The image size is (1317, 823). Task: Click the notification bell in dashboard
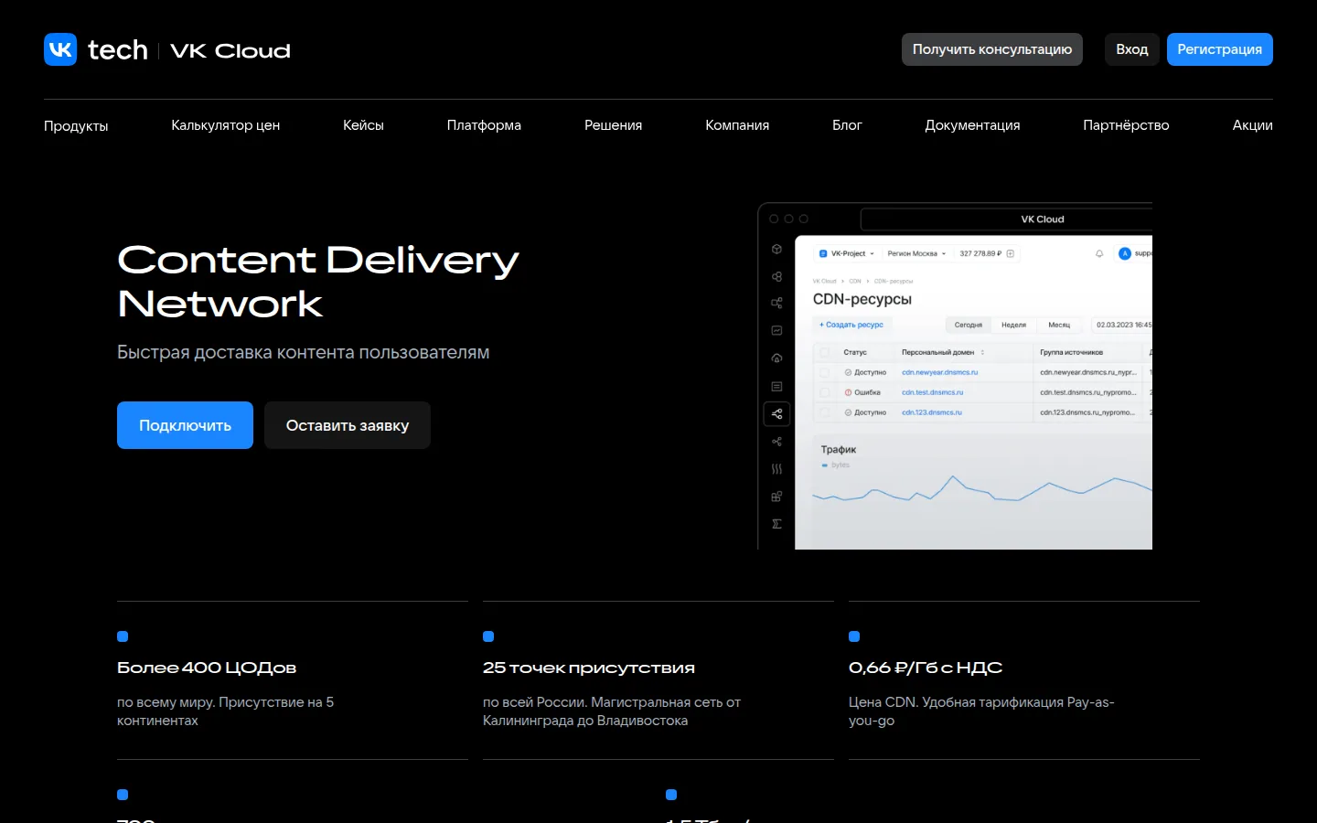pos(1099,253)
